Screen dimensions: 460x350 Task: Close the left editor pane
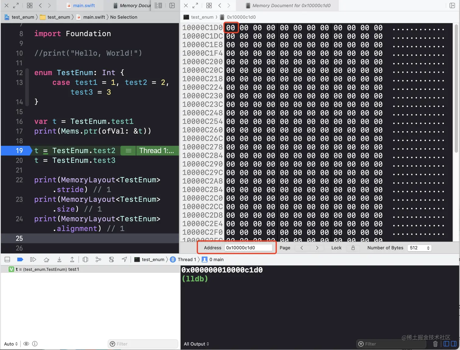pos(6,5)
